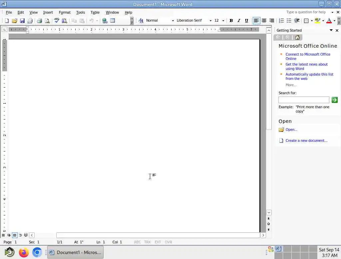Click the Increase Indent icon
The height and width of the screenshot is (259, 341).
297,20
